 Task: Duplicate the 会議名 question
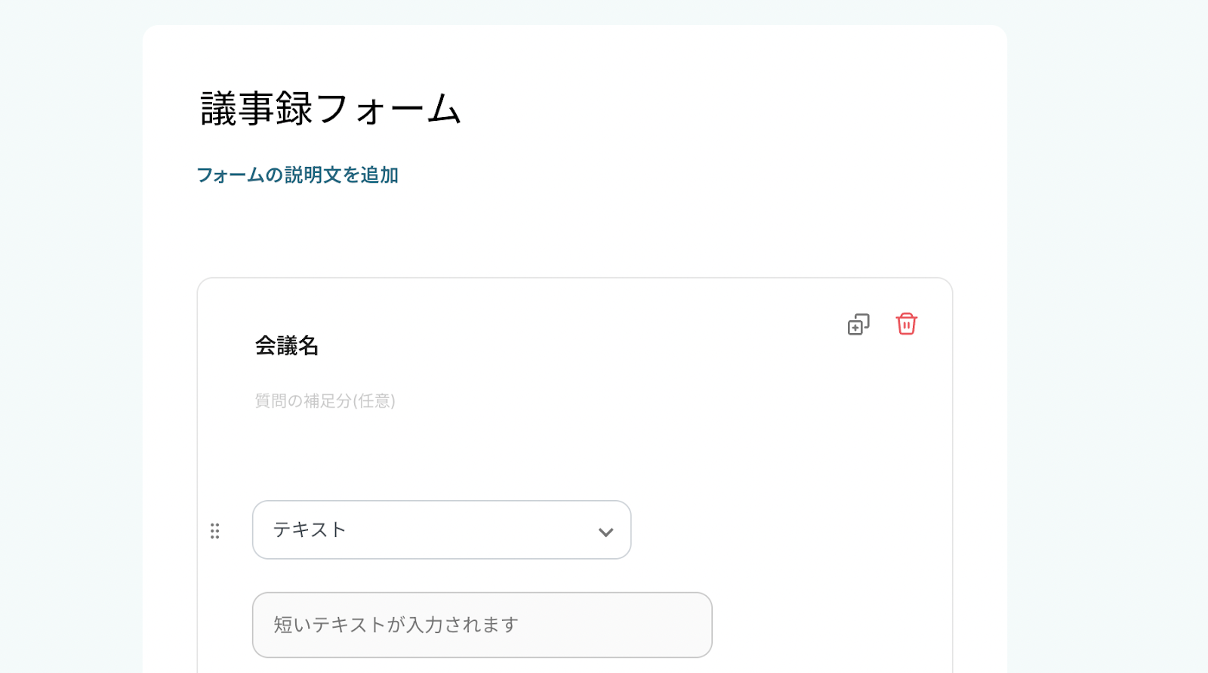click(858, 324)
